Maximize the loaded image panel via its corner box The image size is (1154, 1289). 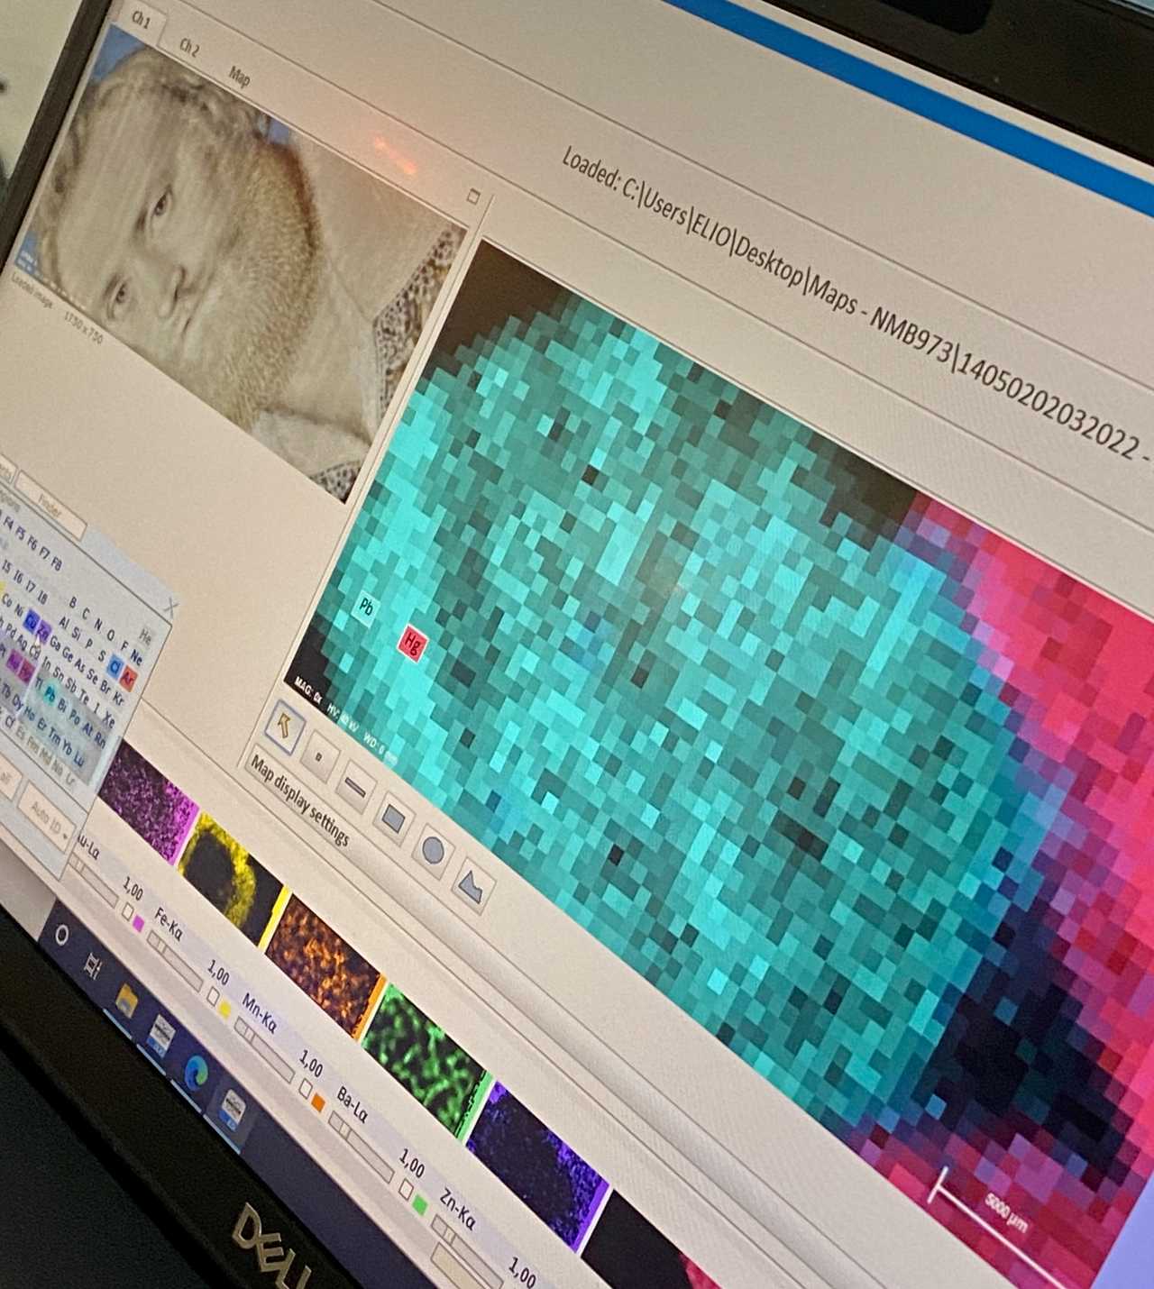click(x=472, y=197)
